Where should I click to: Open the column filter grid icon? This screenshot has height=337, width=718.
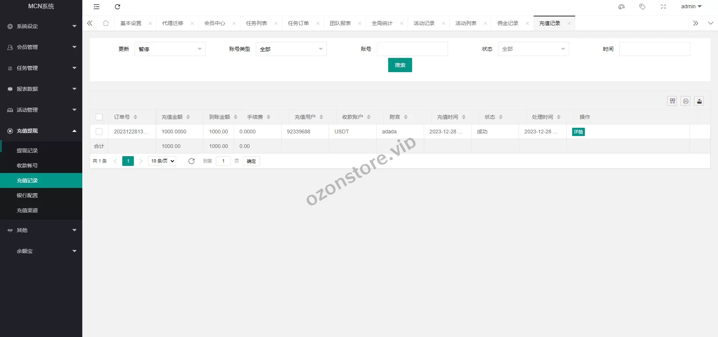pos(672,101)
